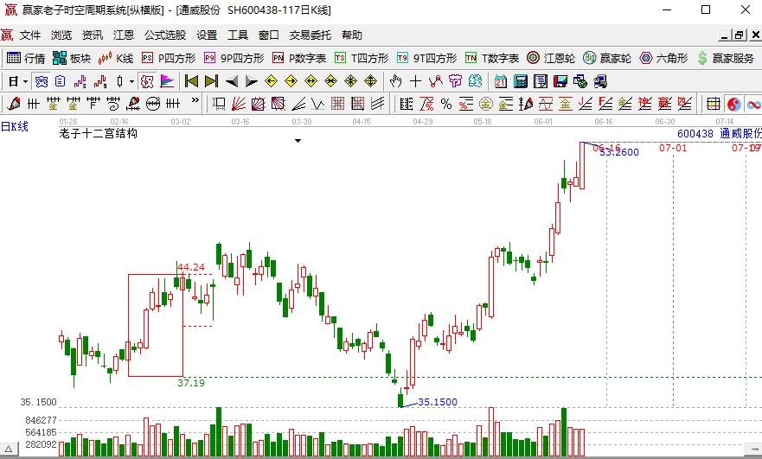Open the 文件 menu
This screenshot has width=762, height=459.
point(30,35)
